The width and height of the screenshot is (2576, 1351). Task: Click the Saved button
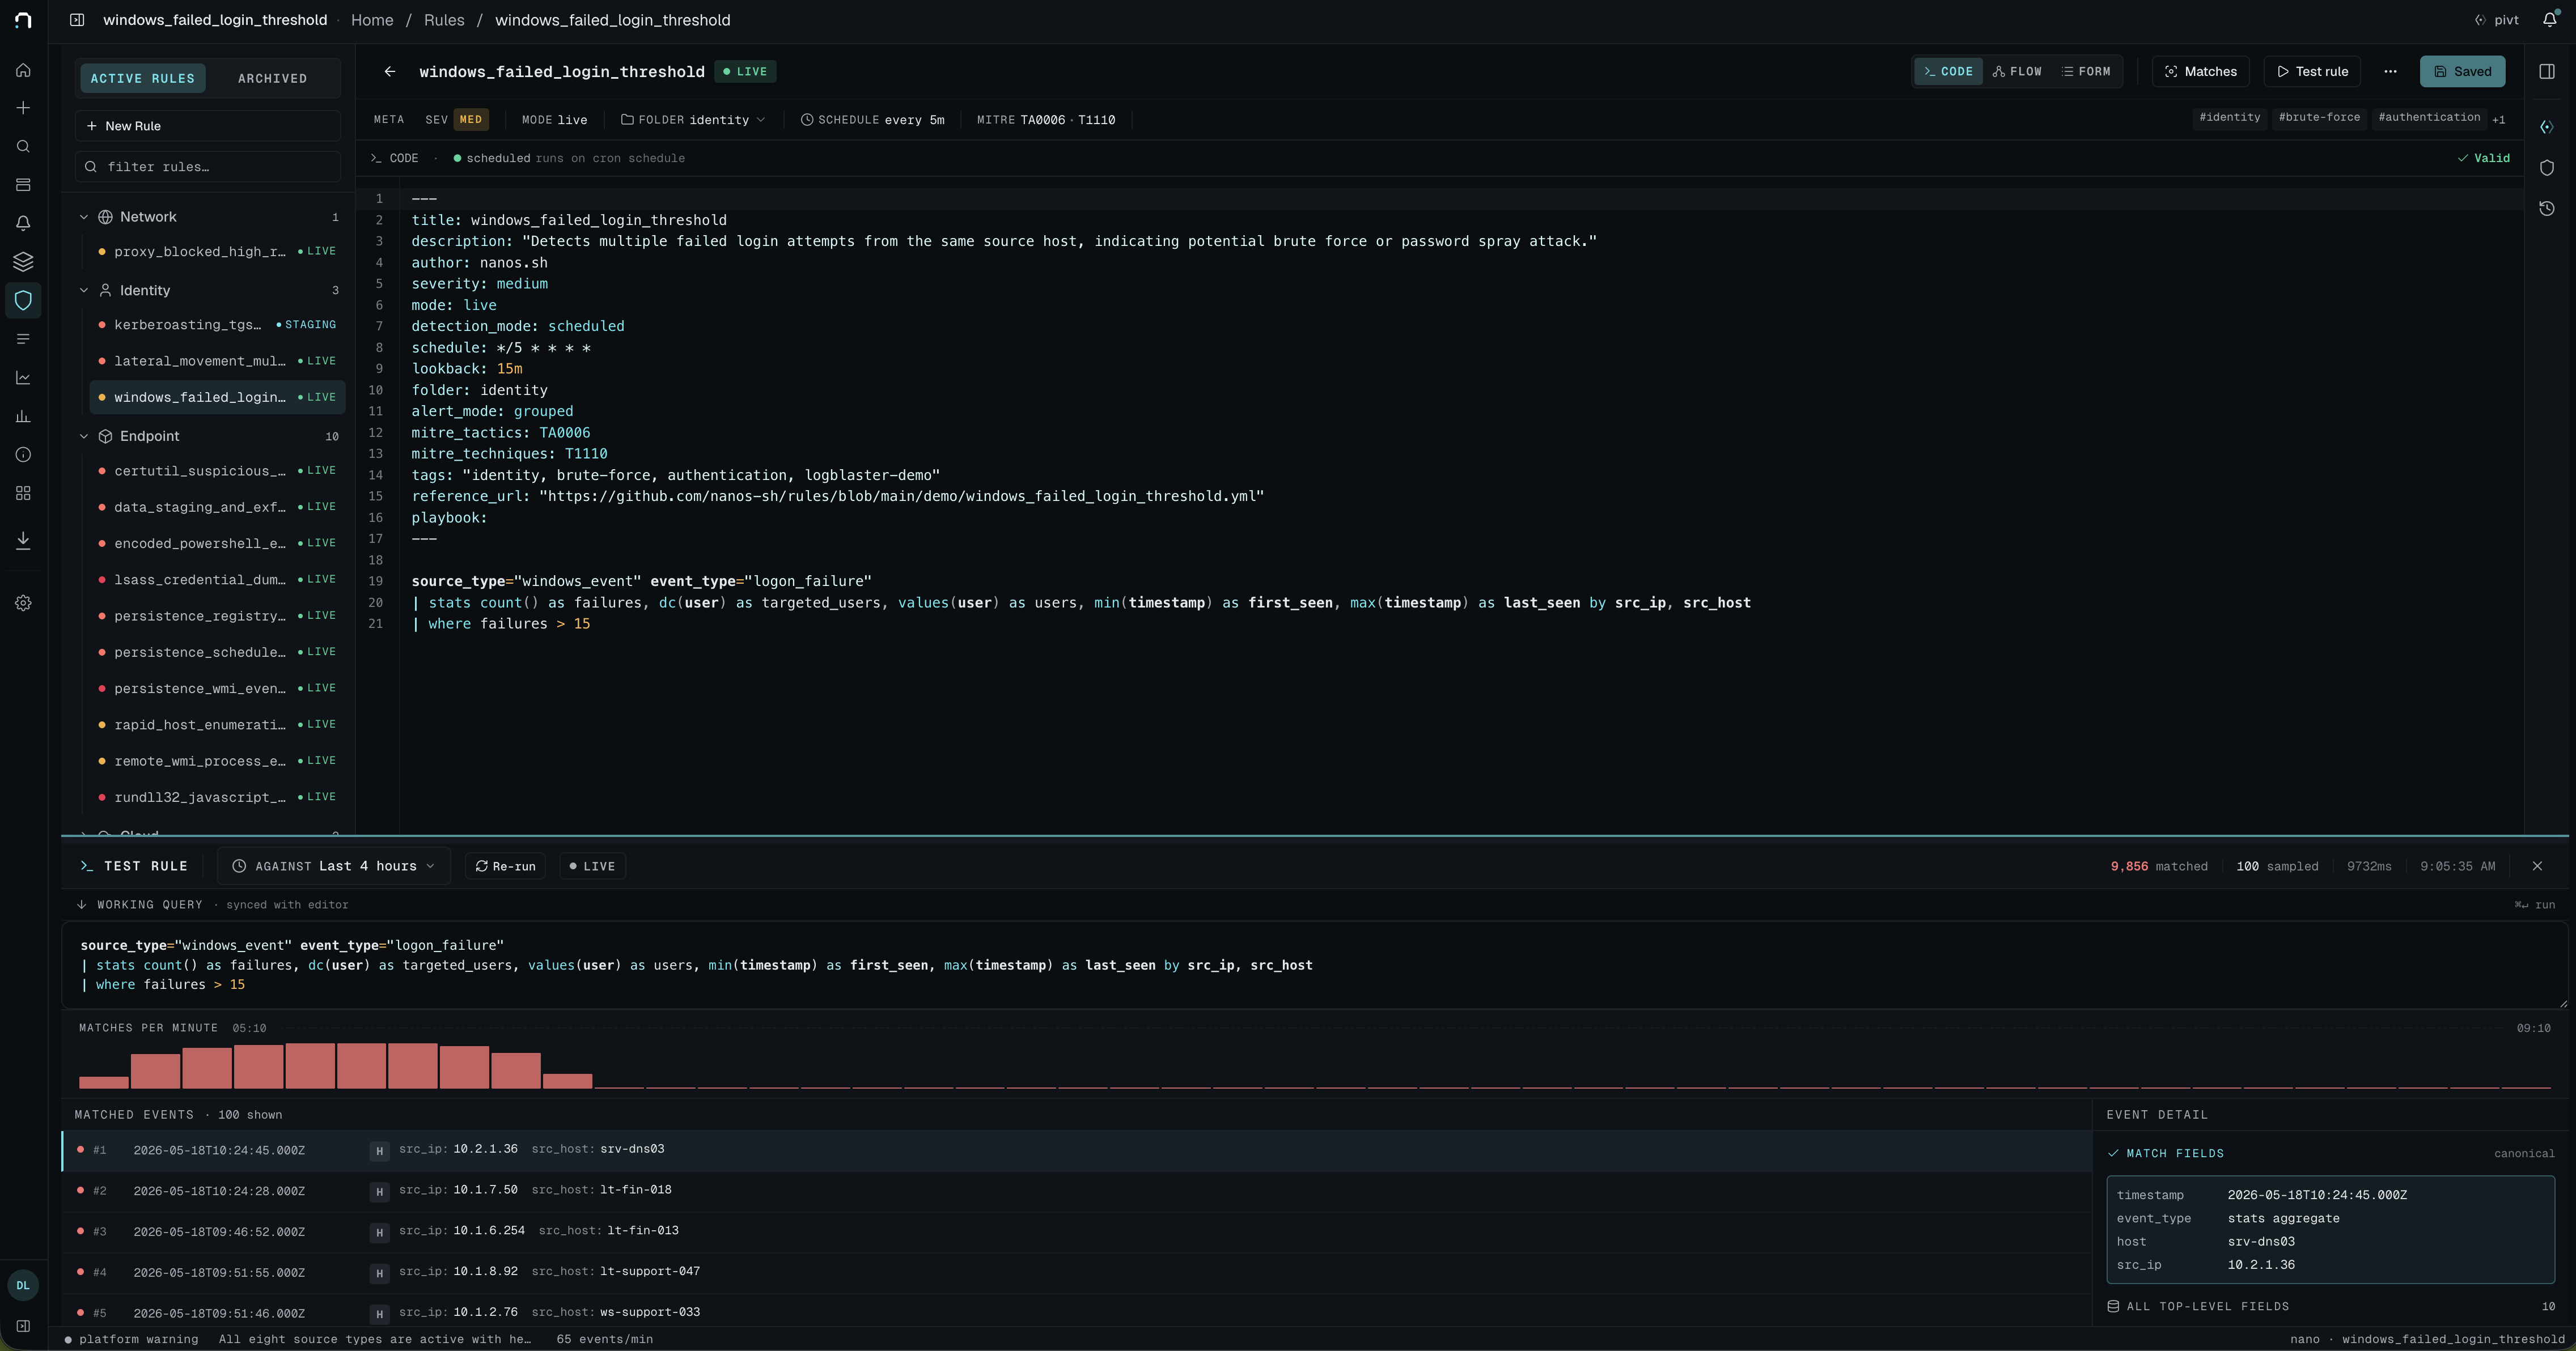tap(2462, 72)
